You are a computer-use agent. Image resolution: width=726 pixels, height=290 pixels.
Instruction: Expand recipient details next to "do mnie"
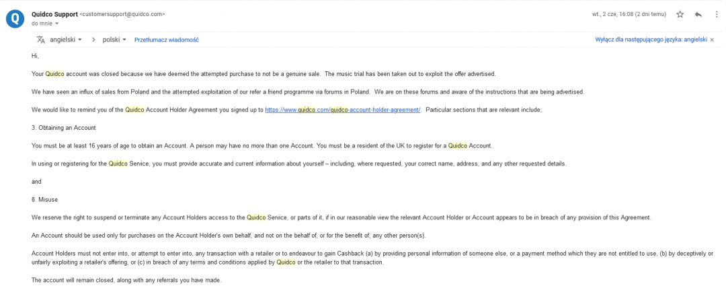56,24
